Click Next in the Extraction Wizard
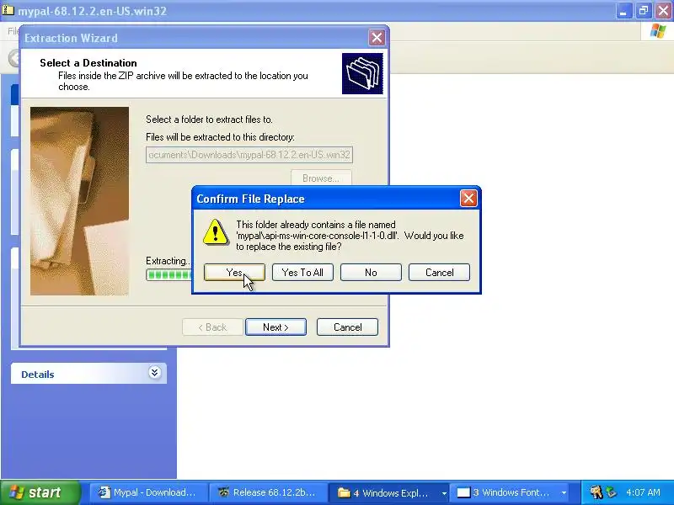 276,327
